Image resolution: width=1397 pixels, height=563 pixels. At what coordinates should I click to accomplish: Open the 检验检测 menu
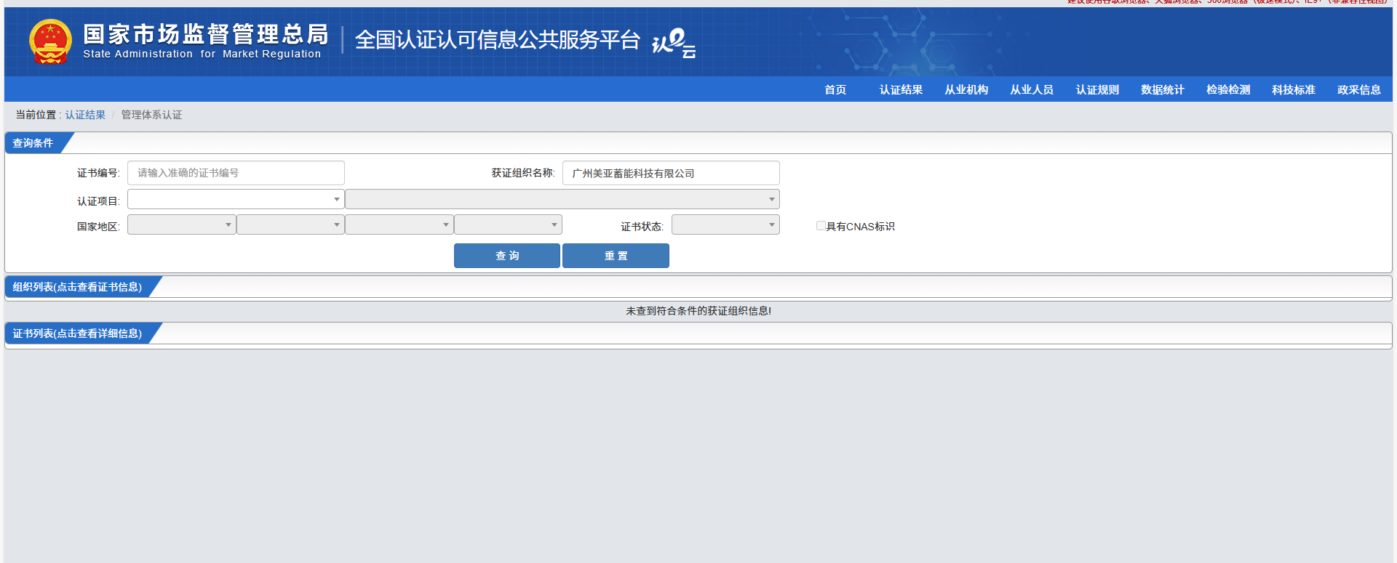click(x=1228, y=90)
